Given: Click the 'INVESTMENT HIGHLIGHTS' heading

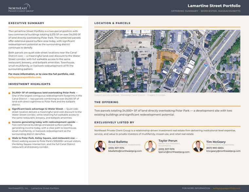Looking at the screenshot, I should coord(29,84).
